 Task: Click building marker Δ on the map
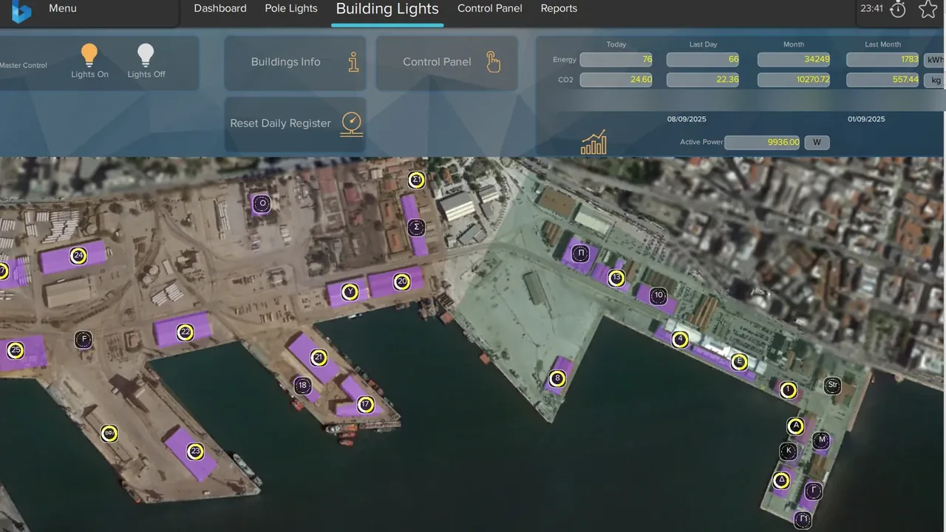click(781, 480)
